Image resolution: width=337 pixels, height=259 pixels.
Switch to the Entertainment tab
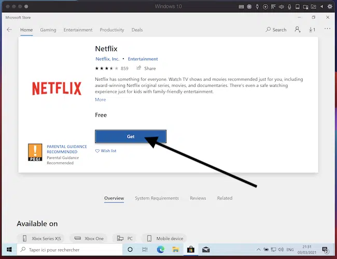click(78, 30)
